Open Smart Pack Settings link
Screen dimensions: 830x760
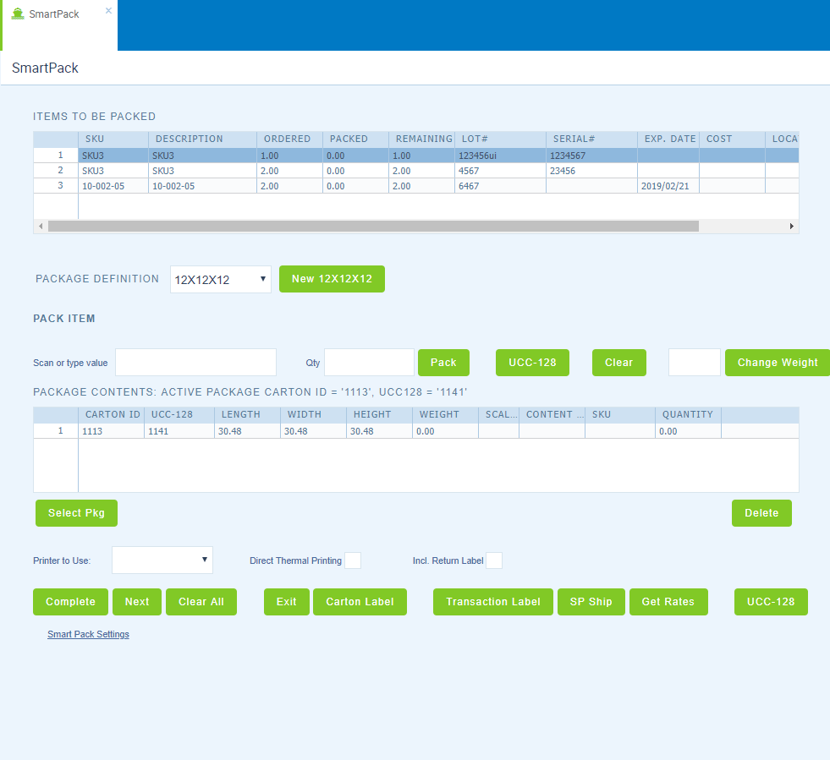coord(88,634)
